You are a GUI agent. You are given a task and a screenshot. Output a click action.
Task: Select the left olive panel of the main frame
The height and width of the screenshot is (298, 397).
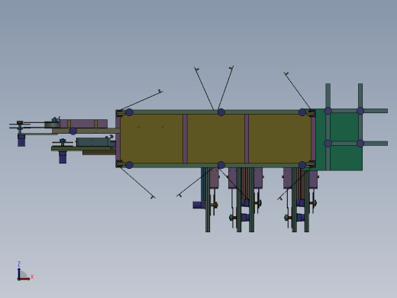(152, 138)
